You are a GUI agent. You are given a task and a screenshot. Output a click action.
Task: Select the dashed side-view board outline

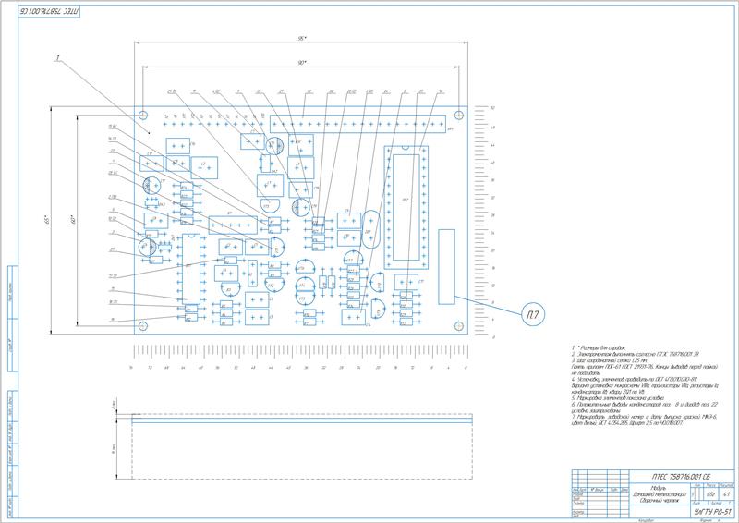[x=302, y=446]
